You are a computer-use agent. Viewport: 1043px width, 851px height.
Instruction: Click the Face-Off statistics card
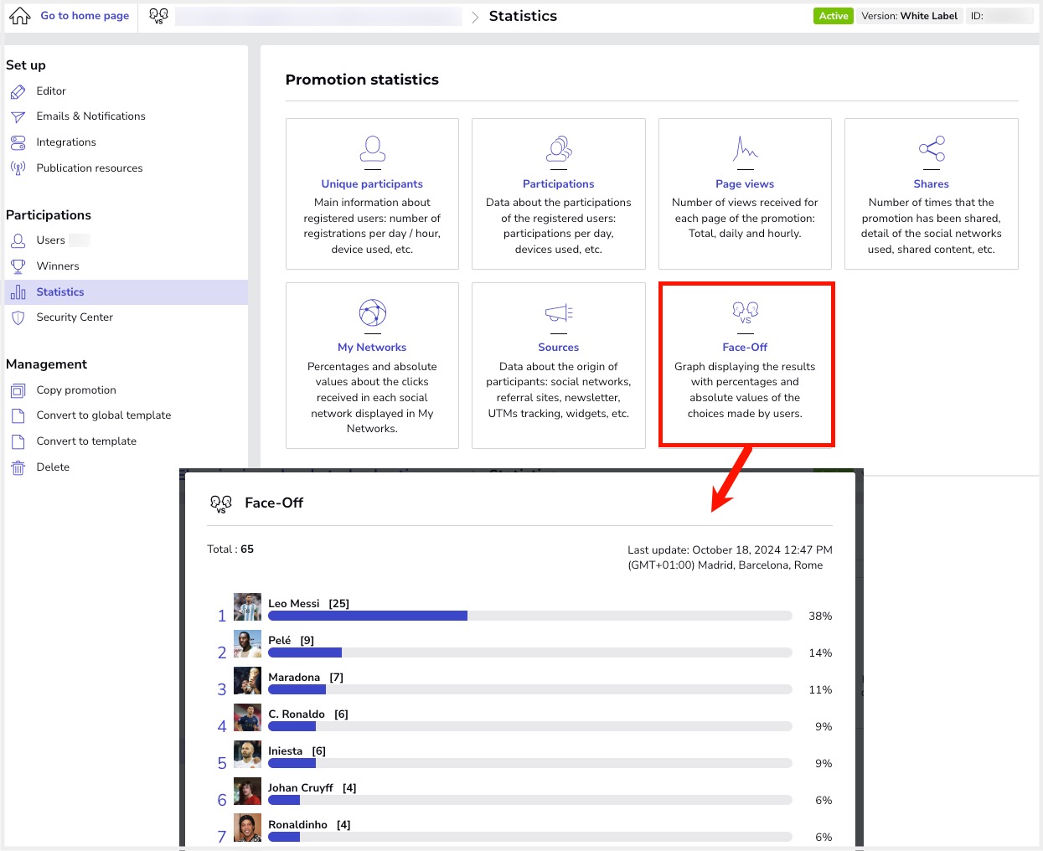point(746,364)
